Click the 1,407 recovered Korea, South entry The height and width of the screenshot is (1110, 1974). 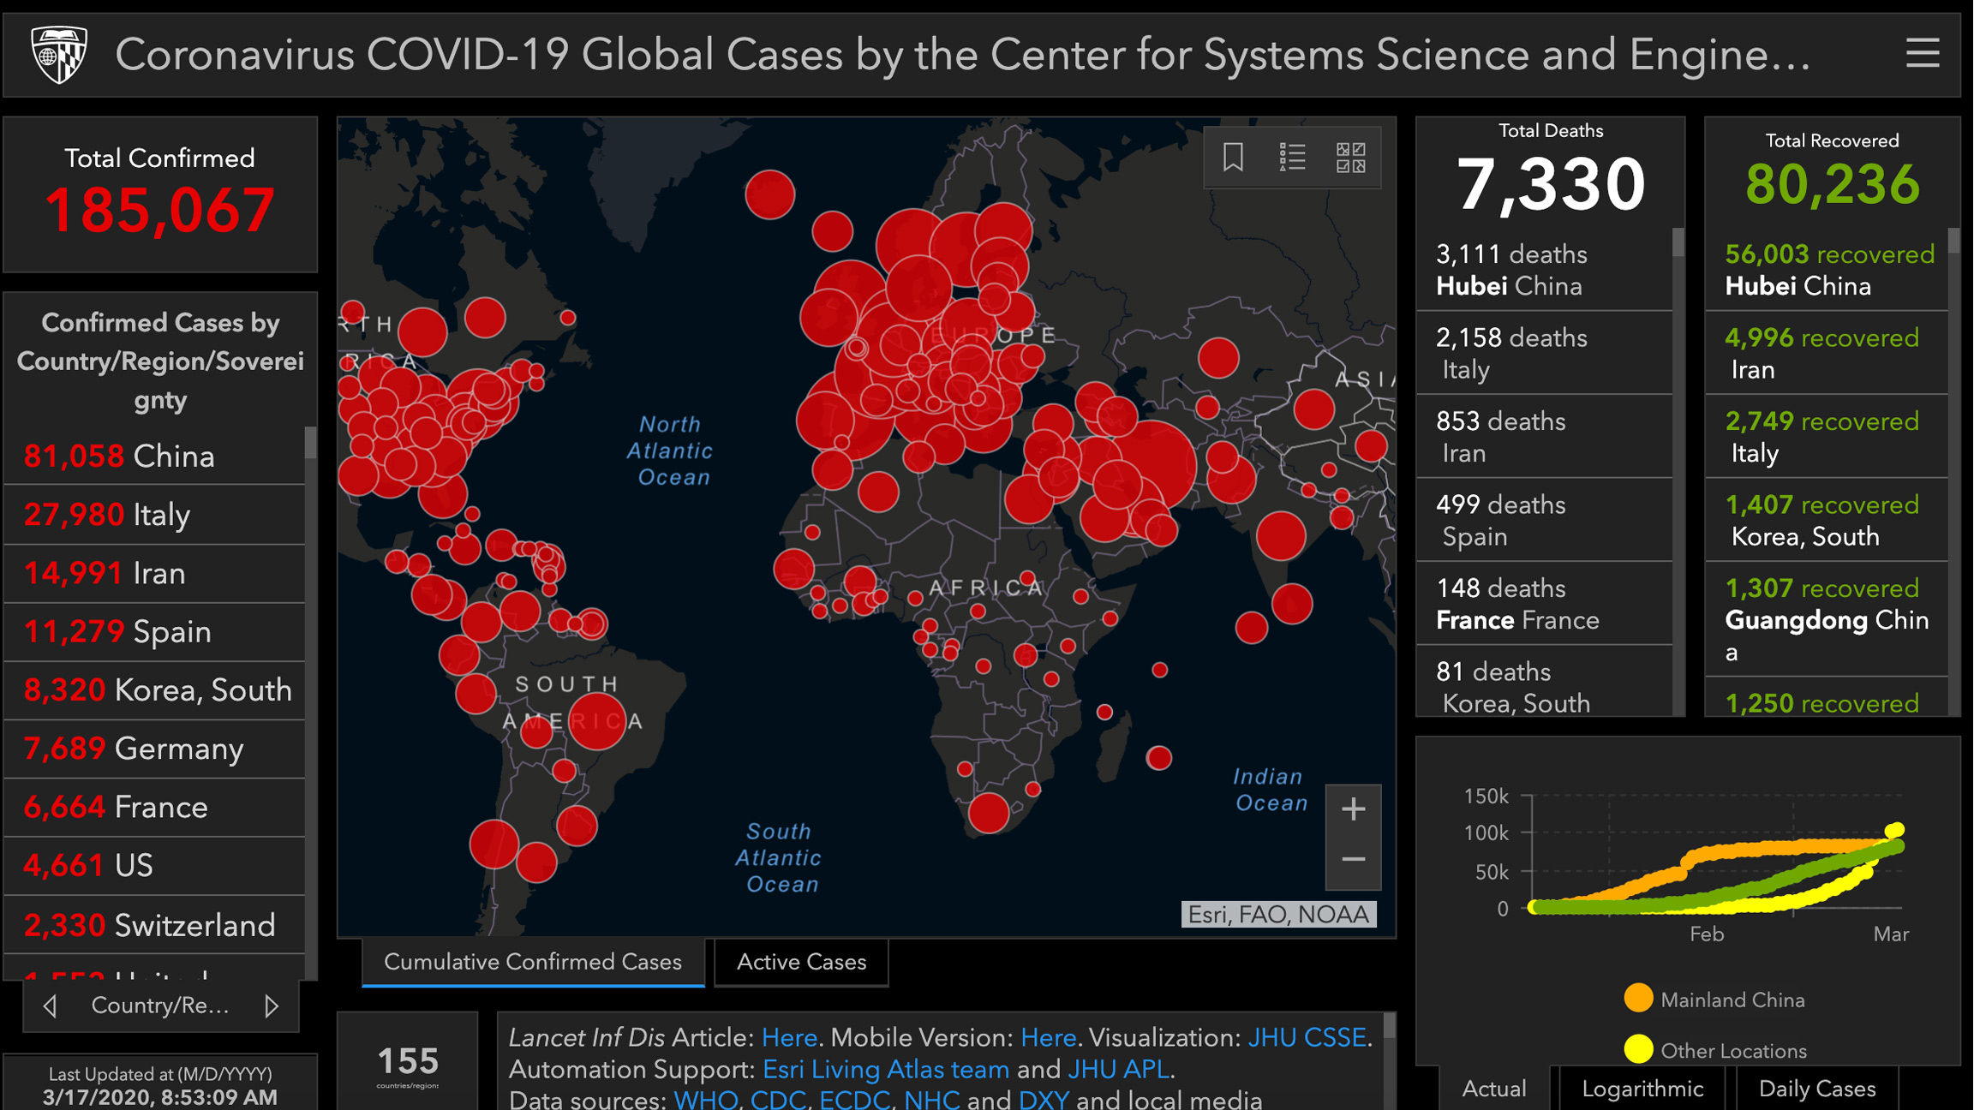pos(1827,520)
